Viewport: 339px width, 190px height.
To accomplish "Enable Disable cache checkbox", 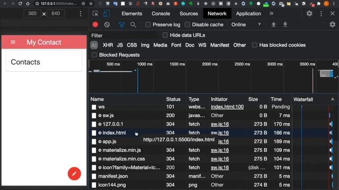I will point(187,25).
